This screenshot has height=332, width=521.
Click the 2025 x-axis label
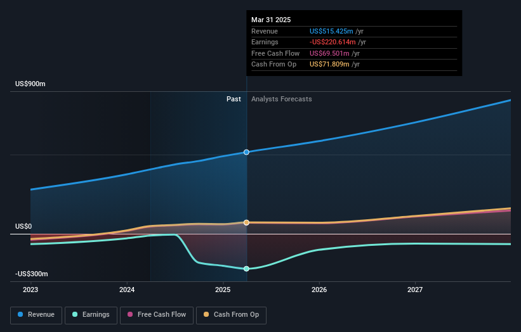(x=223, y=290)
